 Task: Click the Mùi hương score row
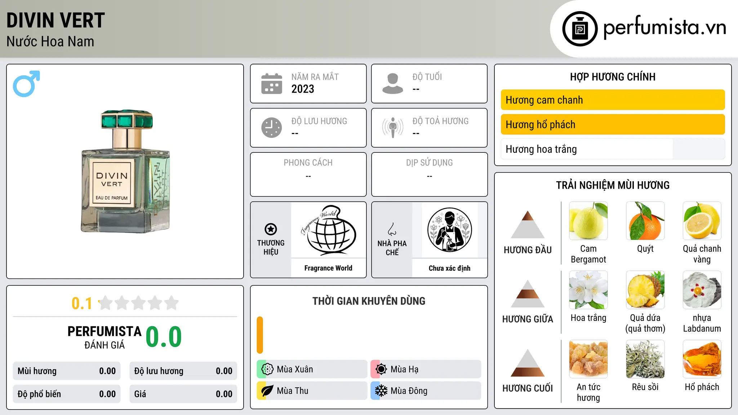(67, 371)
